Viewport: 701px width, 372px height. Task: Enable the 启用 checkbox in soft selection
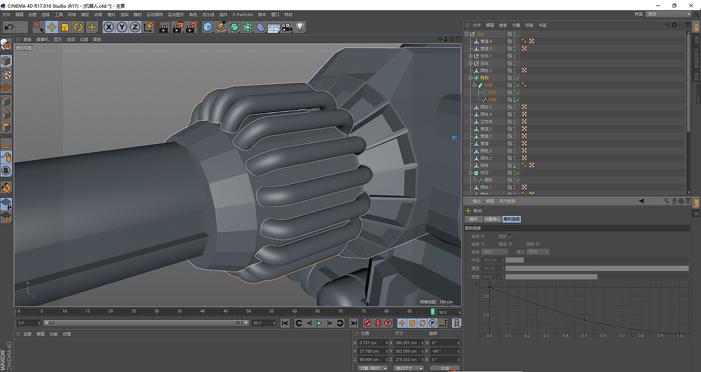click(483, 236)
